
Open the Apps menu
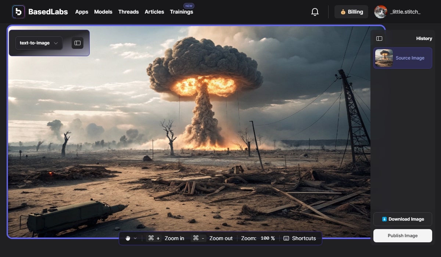(x=82, y=12)
